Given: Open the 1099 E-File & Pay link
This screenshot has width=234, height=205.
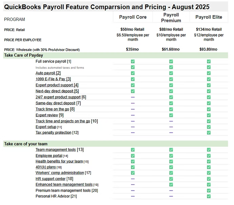Looking at the screenshot, I should [x=51, y=79].
